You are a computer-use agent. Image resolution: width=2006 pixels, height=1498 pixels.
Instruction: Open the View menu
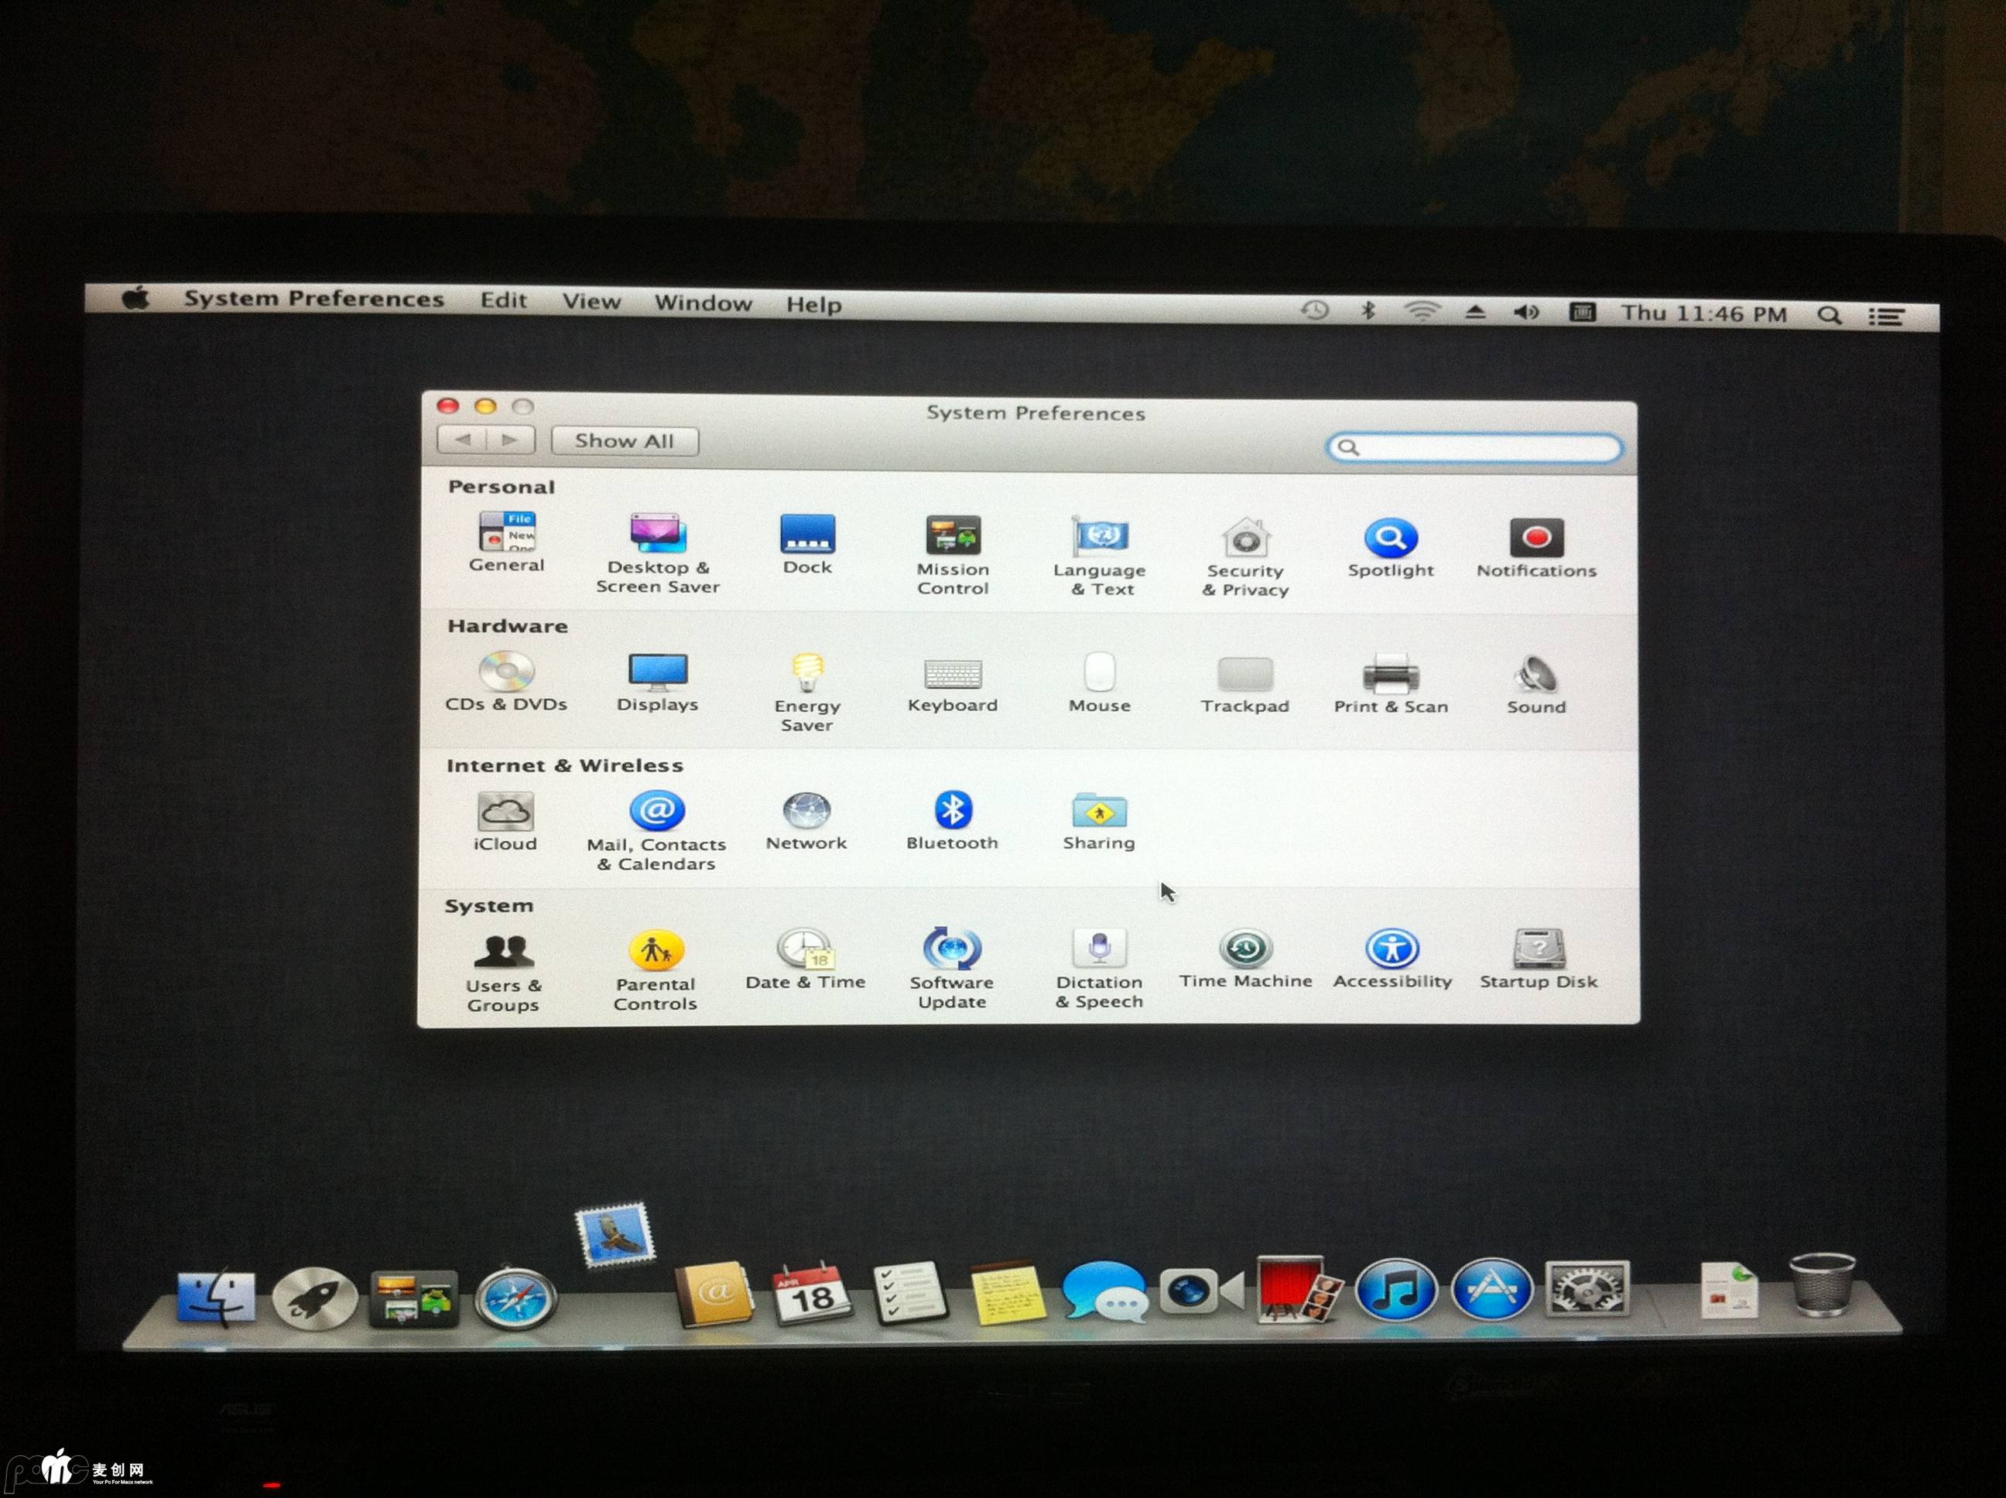pos(591,302)
